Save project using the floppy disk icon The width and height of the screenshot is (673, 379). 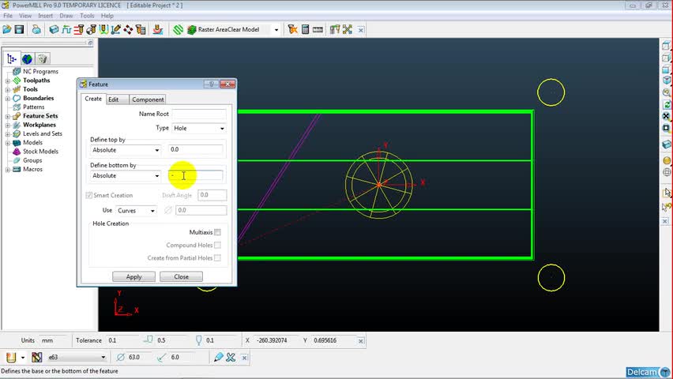19,30
